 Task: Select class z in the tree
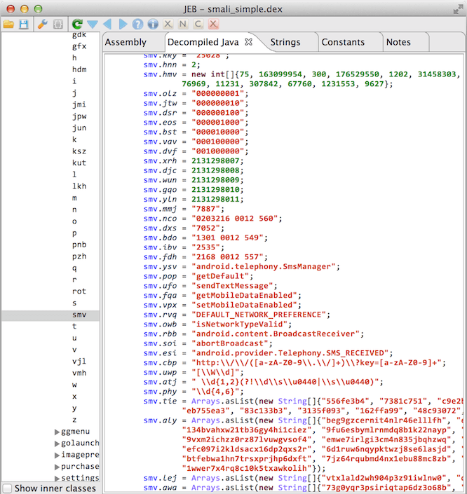[x=74, y=420]
